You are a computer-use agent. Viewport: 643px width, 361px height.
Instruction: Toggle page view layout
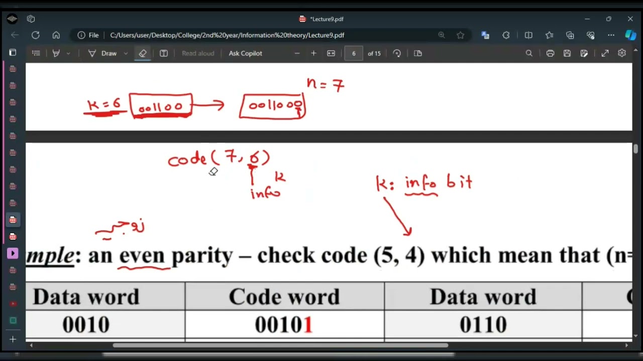click(x=418, y=53)
